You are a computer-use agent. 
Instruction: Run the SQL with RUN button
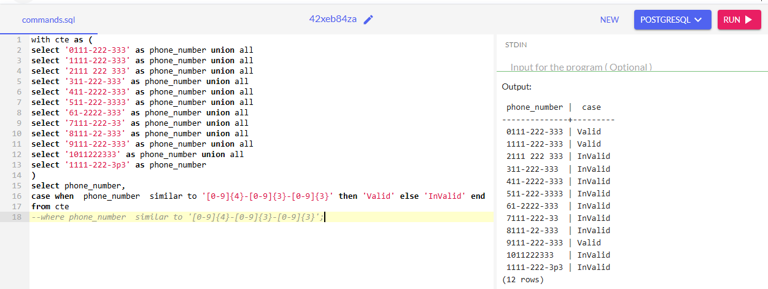739,20
